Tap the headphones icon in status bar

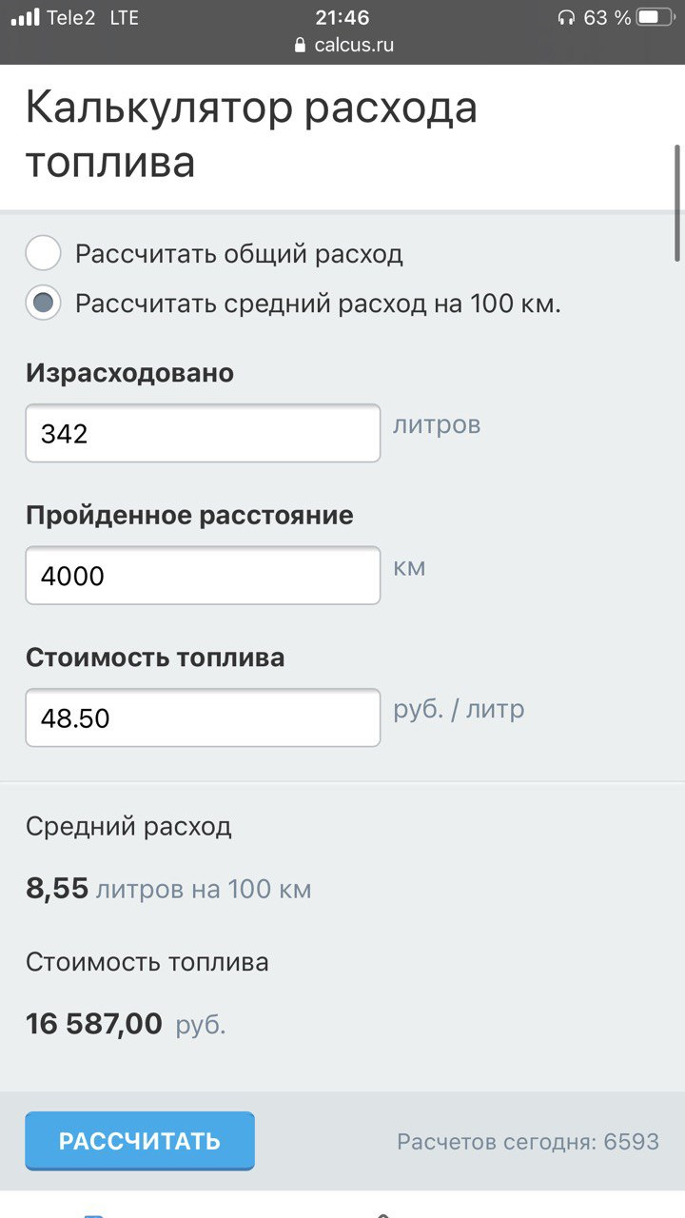coord(566,17)
